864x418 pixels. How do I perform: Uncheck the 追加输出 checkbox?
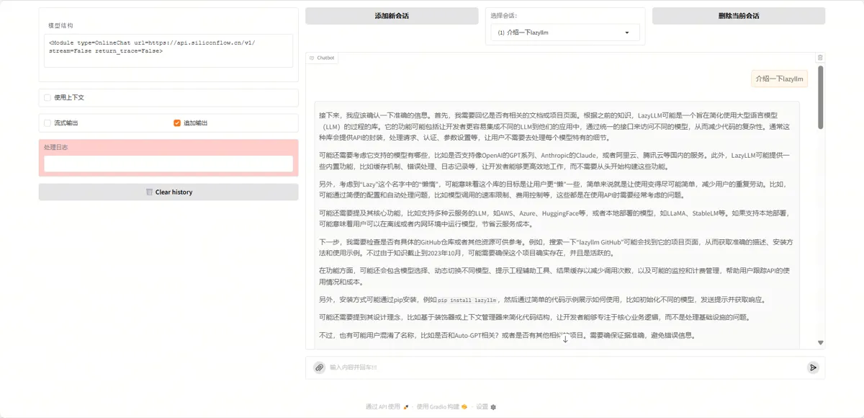(x=177, y=123)
